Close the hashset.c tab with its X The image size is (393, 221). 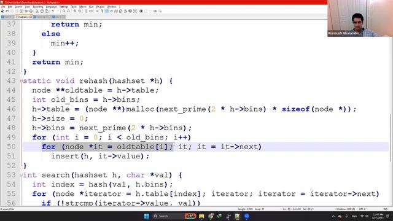coord(31,17)
